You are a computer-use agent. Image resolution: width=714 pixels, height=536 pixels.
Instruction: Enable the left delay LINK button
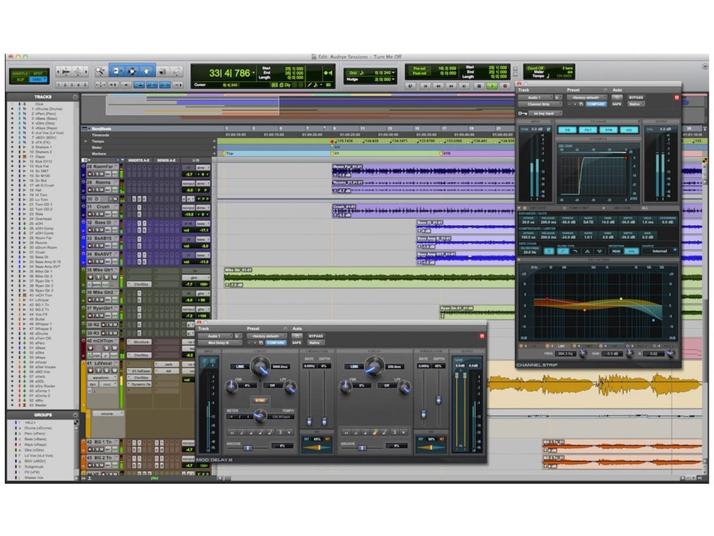coord(239,366)
